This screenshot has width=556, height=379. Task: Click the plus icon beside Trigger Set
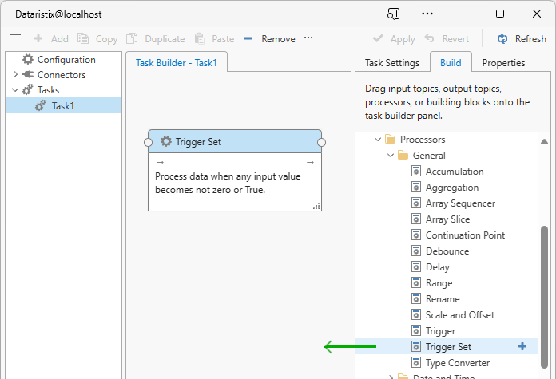point(522,346)
